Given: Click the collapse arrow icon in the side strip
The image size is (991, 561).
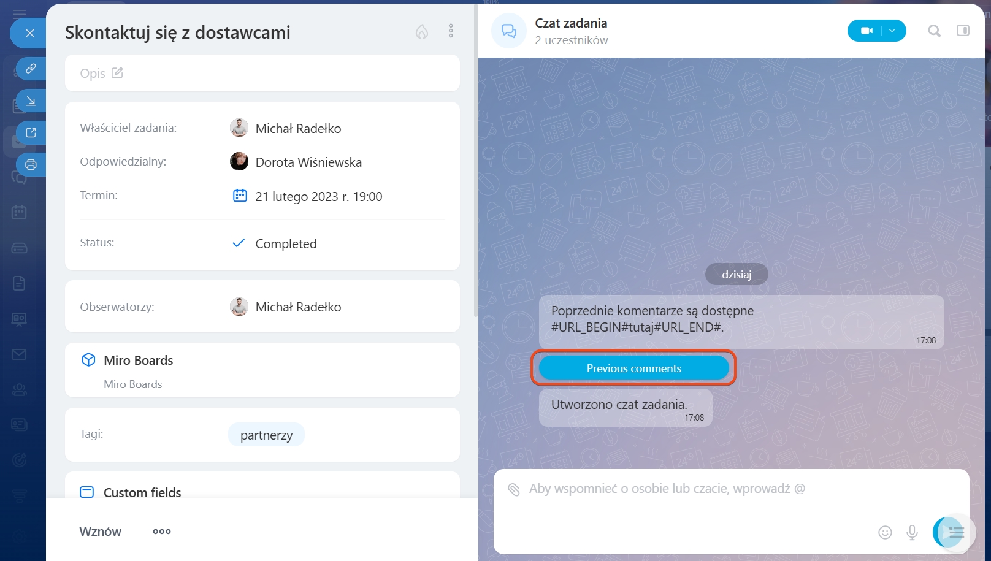Looking at the screenshot, I should coord(31,101).
